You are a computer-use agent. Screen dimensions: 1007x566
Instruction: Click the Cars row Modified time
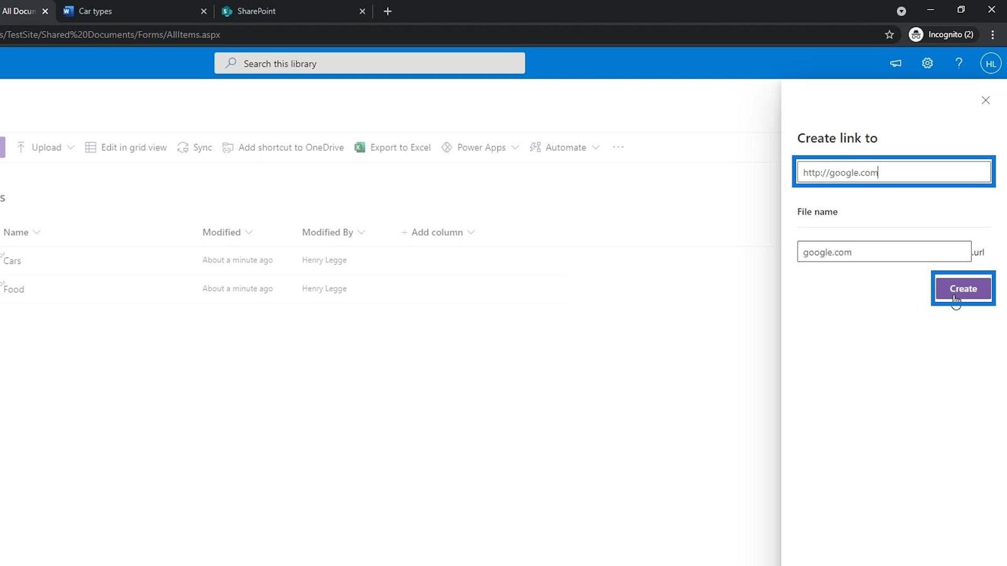tap(237, 260)
